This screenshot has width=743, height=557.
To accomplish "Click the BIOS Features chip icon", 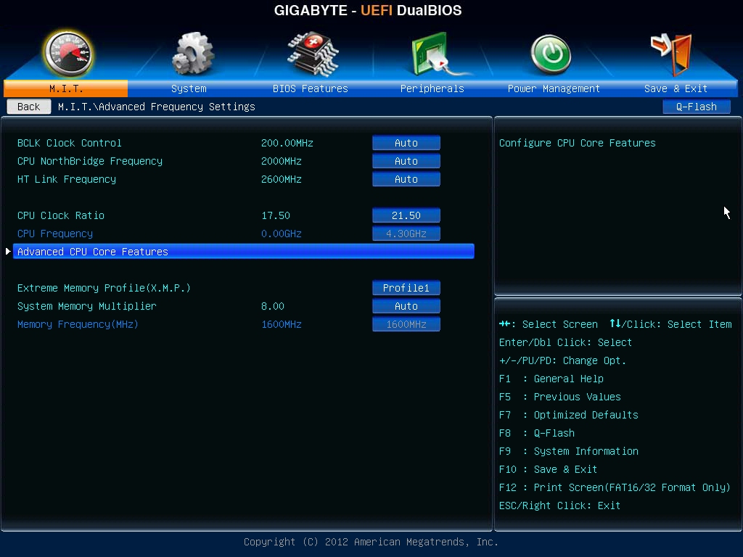I will coord(312,54).
